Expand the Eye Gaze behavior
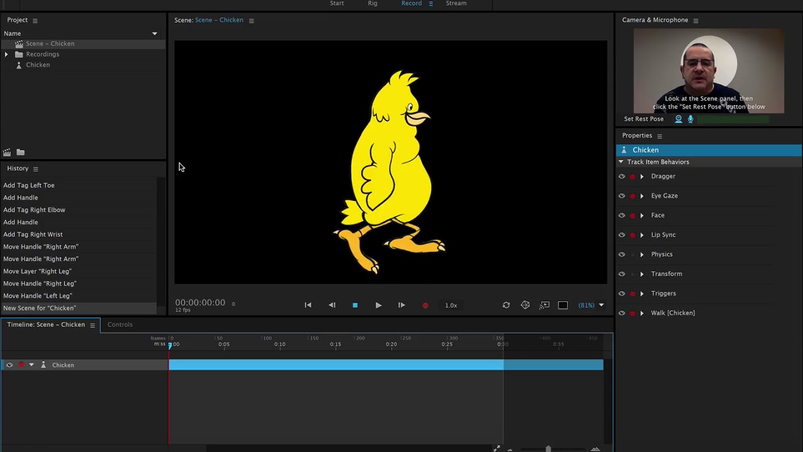This screenshot has width=803, height=452. point(642,196)
